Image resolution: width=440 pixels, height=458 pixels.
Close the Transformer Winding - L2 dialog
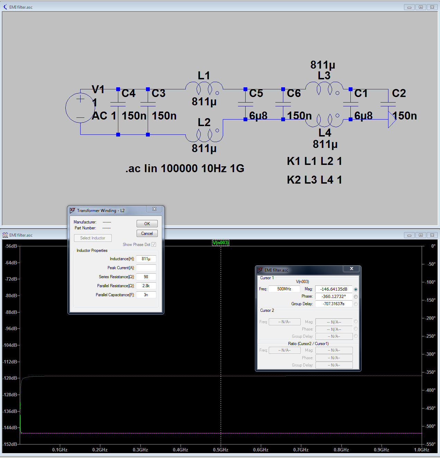155,209
